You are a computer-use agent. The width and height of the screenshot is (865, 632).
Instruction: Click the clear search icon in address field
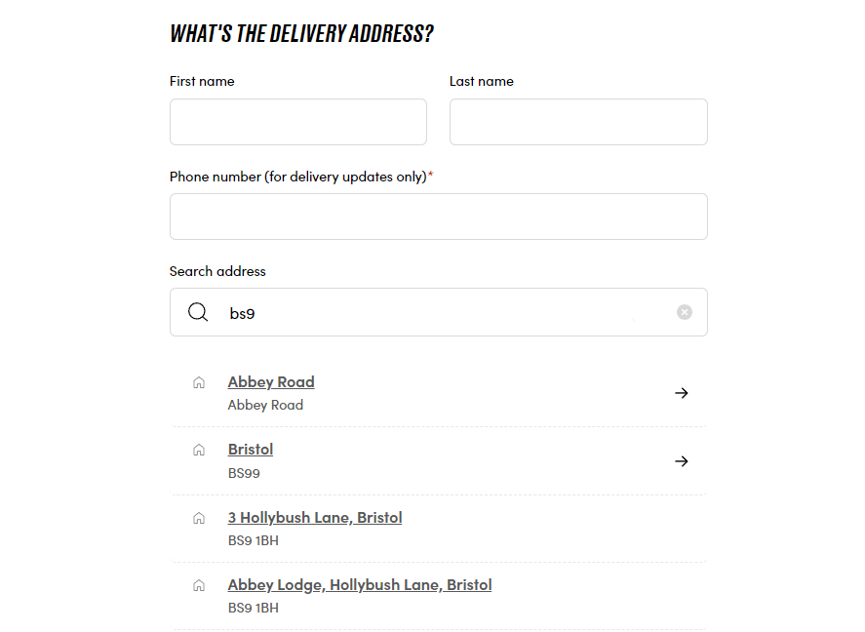pyautogui.click(x=685, y=311)
